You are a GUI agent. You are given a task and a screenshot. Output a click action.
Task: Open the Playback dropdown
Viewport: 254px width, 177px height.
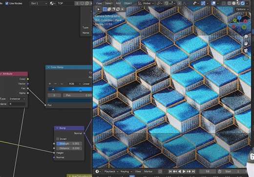[111, 172]
